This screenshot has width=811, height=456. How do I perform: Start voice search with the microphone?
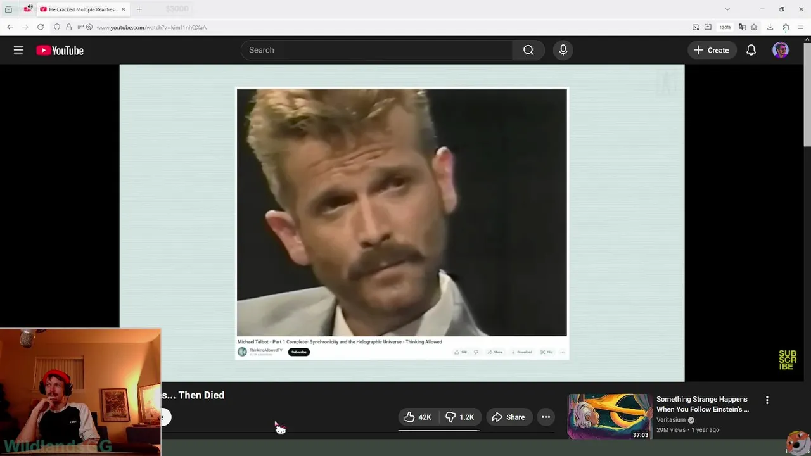coord(563,50)
